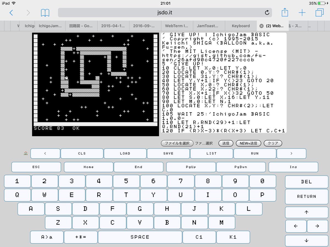The width and height of the screenshot is (330, 247).
Task: Click the PgUp key
Action: (191, 167)
